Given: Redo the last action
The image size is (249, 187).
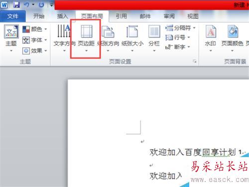Looking at the screenshot, I should tap(41, 5).
